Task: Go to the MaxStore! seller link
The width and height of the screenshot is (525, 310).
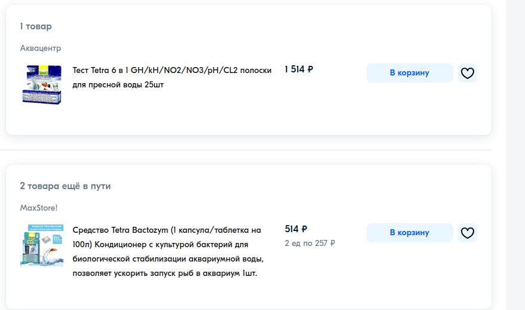Action: (39, 208)
